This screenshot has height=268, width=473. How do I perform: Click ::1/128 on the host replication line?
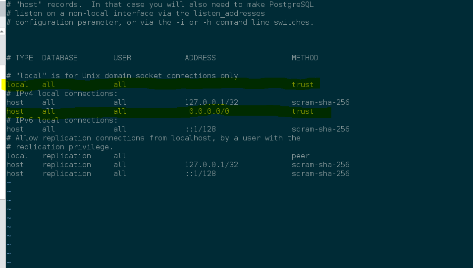pyautogui.click(x=200, y=174)
